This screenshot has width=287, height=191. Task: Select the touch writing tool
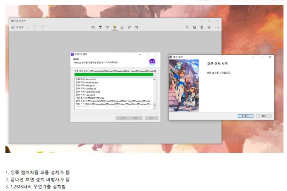tap(93, 27)
